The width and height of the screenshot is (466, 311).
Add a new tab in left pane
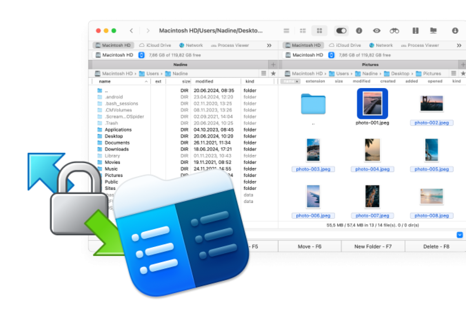(273, 64)
